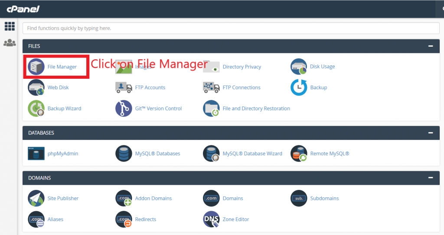Click the FILES section header label
This screenshot has height=235, width=444.
click(x=34, y=46)
